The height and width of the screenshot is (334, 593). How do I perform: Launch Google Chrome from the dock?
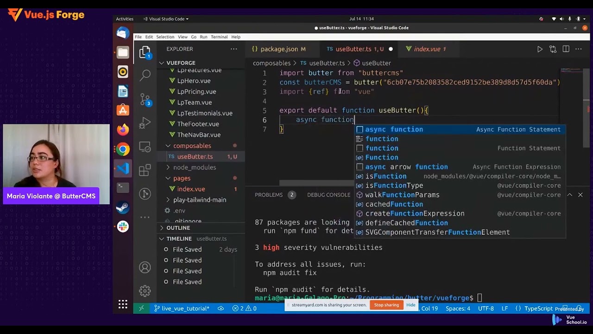coord(123,149)
